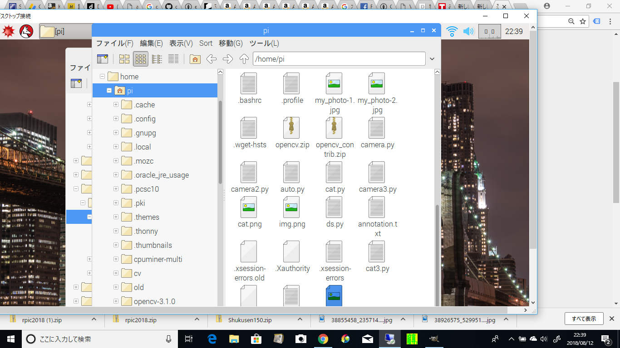The height and width of the screenshot is (348, 620).
Task: Select the cat.png image icon
Action: [x=249, y=208]
